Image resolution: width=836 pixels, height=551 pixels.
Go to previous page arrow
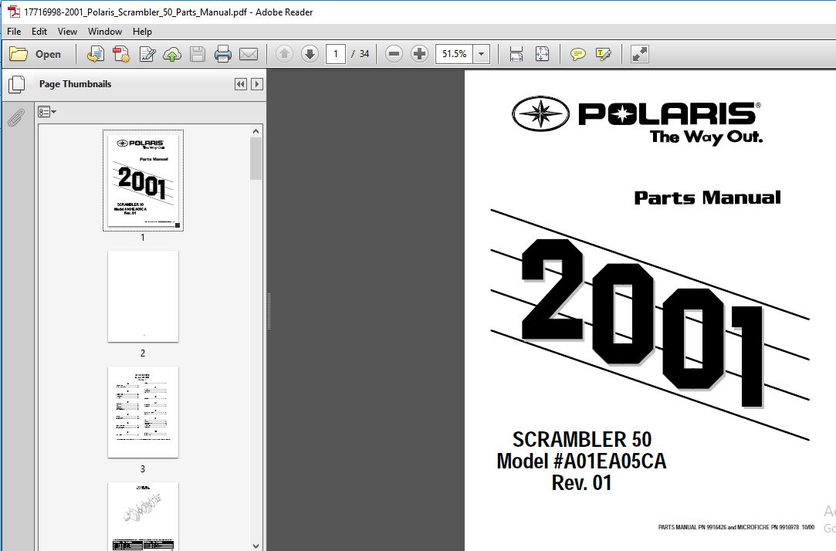click(284, 54)
